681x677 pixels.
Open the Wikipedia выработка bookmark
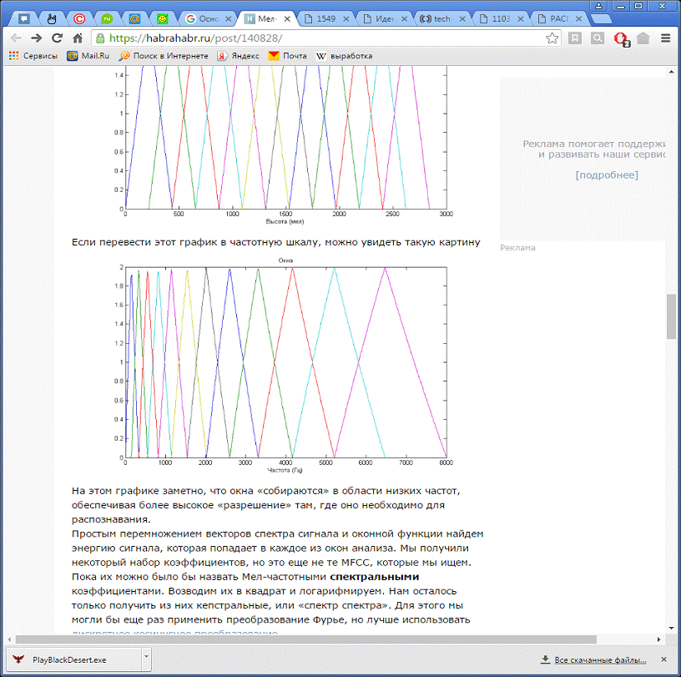point(344,56)
